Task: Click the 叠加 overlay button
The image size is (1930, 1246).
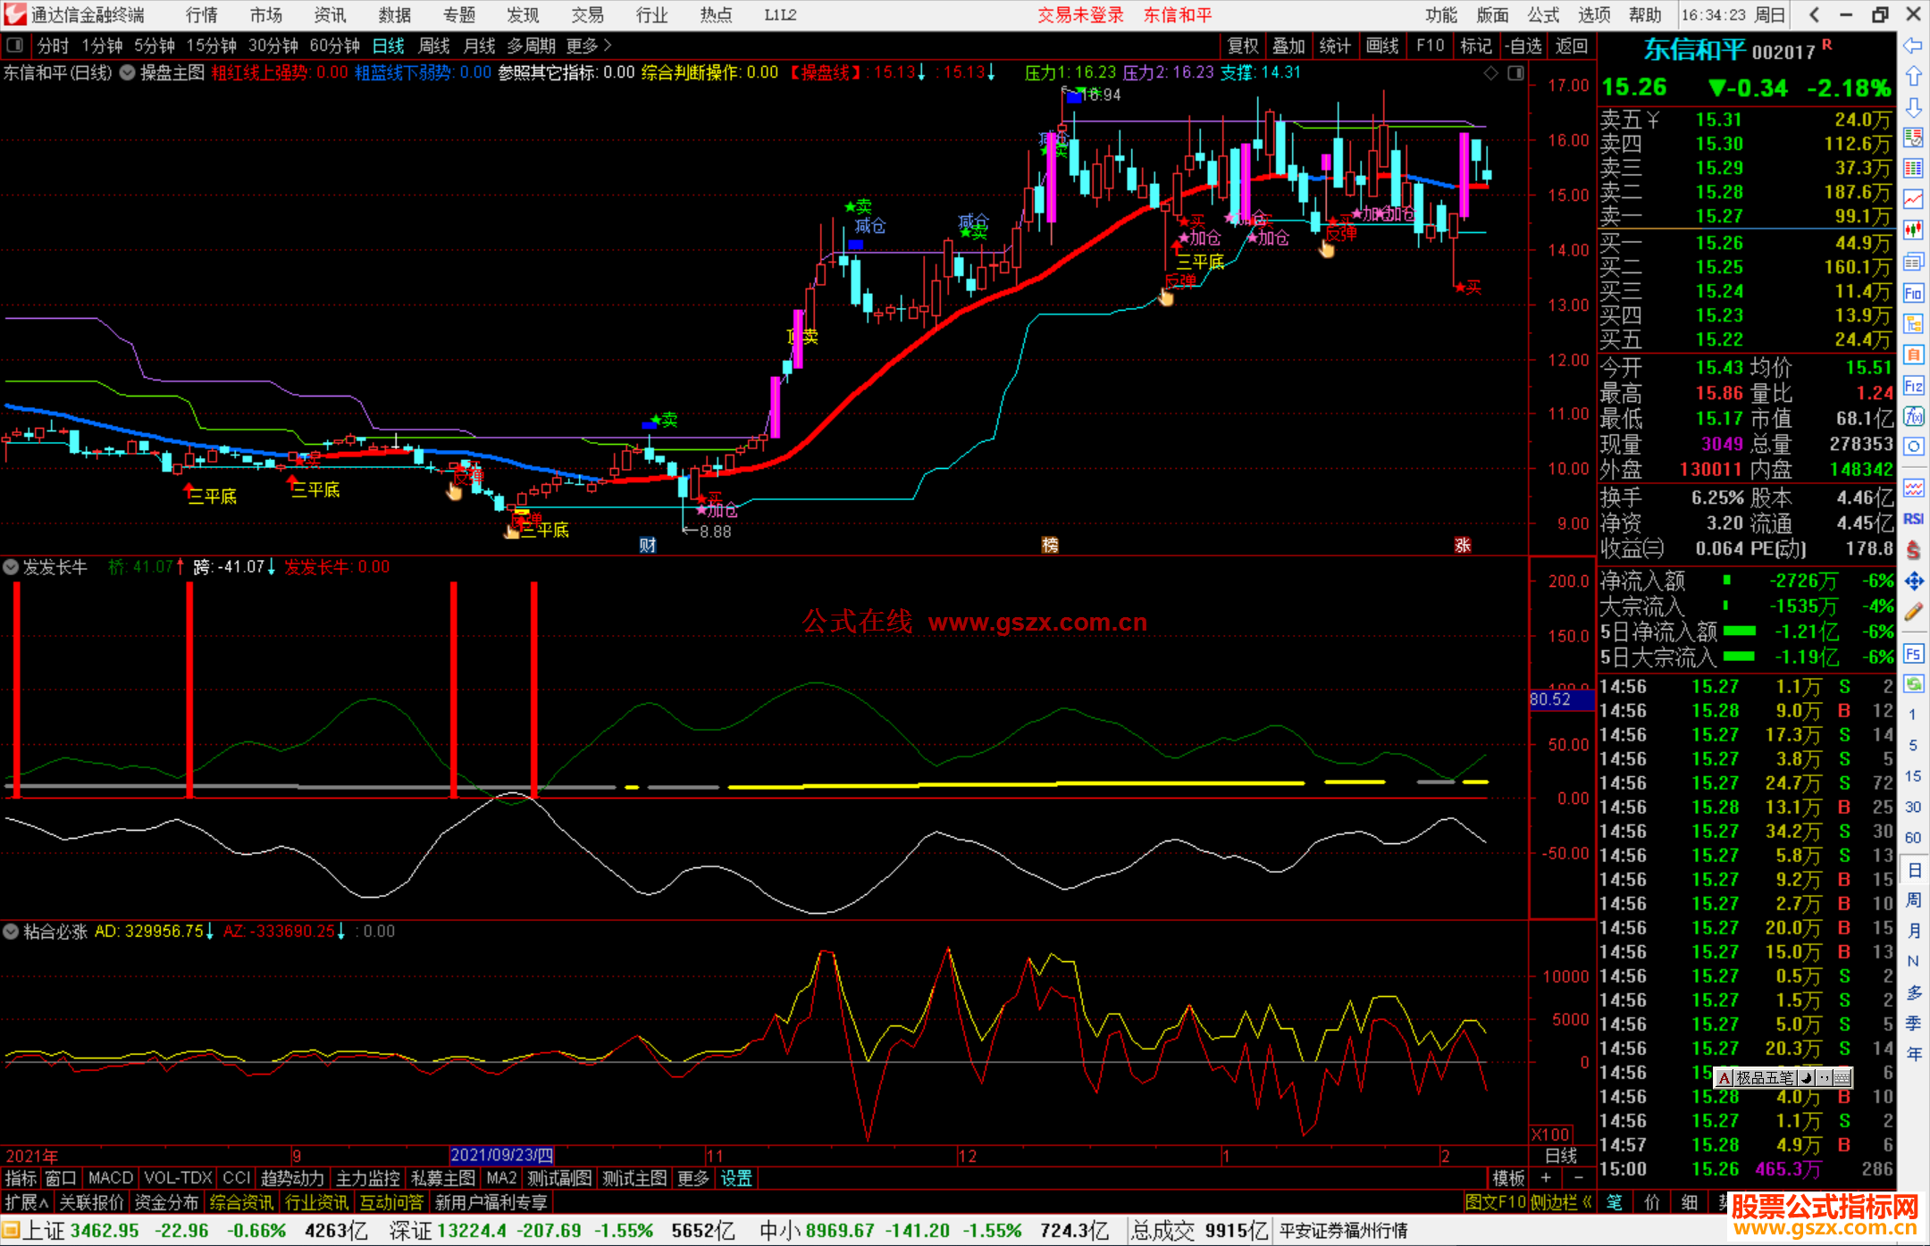Action: pos(1289,46)
